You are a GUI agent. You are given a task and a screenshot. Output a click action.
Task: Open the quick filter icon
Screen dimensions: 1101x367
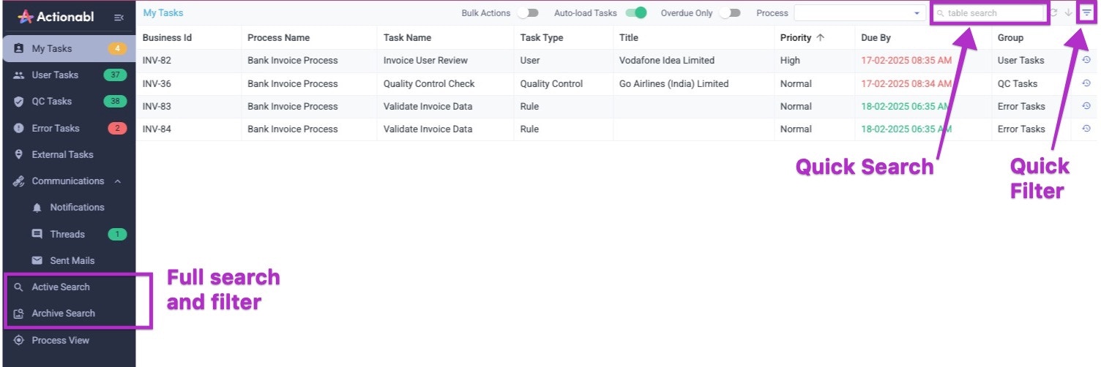click(1086, 13)
